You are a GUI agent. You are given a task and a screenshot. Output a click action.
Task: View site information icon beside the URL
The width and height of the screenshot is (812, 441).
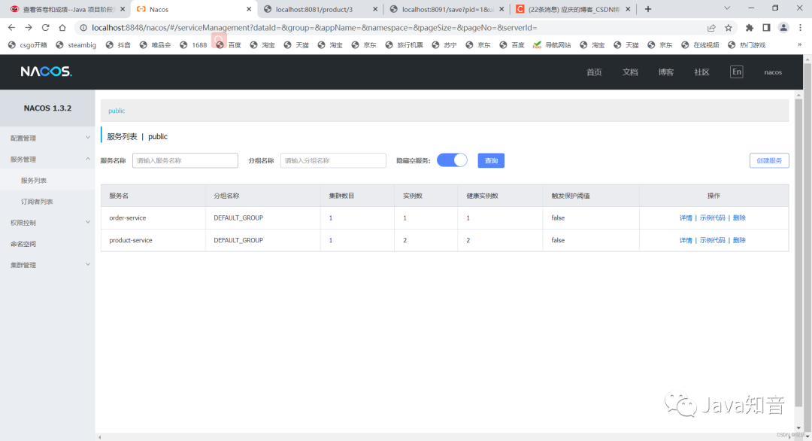coord(83,27)
